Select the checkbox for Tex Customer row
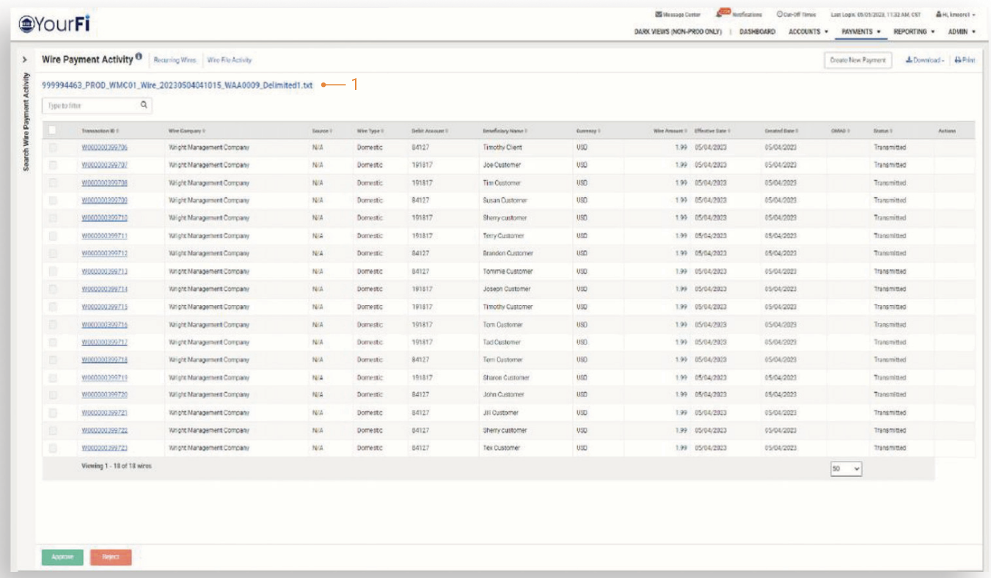The image size is (991, 578). [x=53, y=448]
